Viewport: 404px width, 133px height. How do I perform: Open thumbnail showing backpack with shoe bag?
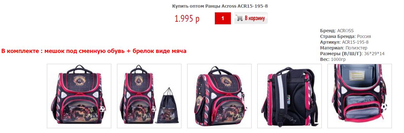(149, 96)
